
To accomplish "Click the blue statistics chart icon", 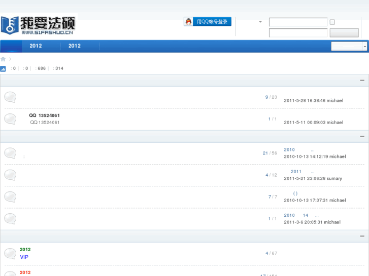I will [3, 69].
